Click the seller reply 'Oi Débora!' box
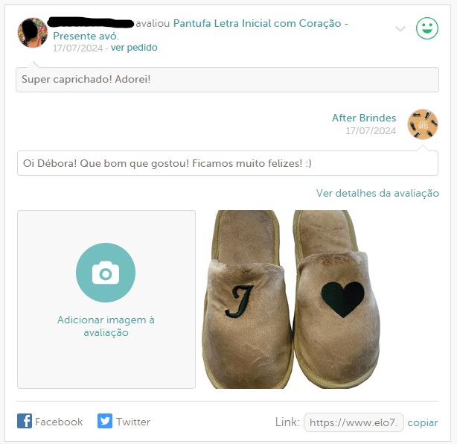This screenshot has height=444, width=457. (228, 163)
